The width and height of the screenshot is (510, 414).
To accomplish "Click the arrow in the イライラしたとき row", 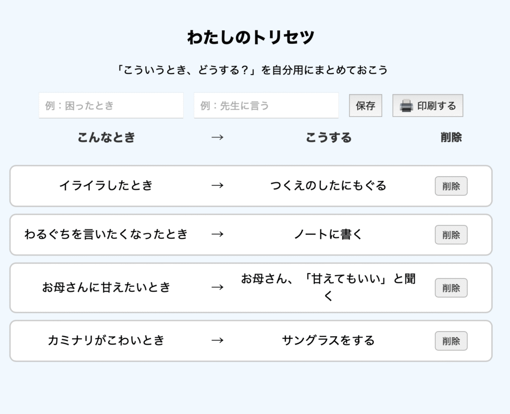I will pyautogui.click(x=217, y=186).
